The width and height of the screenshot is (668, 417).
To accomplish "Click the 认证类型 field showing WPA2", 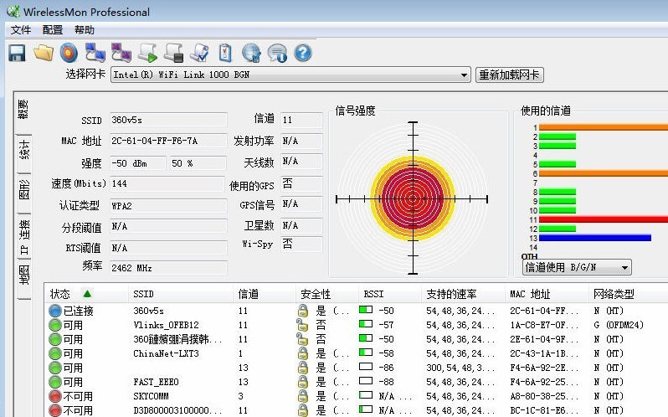I will click(x=168, y=206).
